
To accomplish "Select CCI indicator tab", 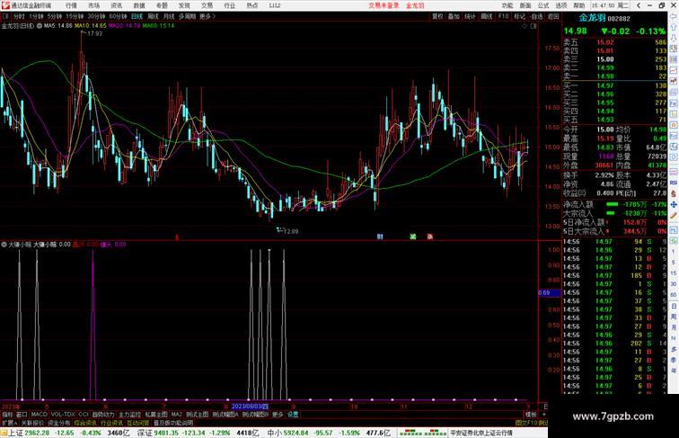I will [x=84, y=415].
